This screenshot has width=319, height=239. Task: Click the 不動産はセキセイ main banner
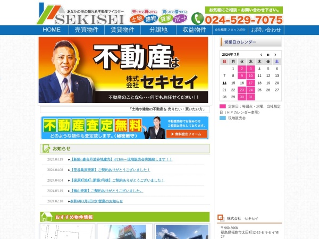pyautogui.click(x=123, y=70)
